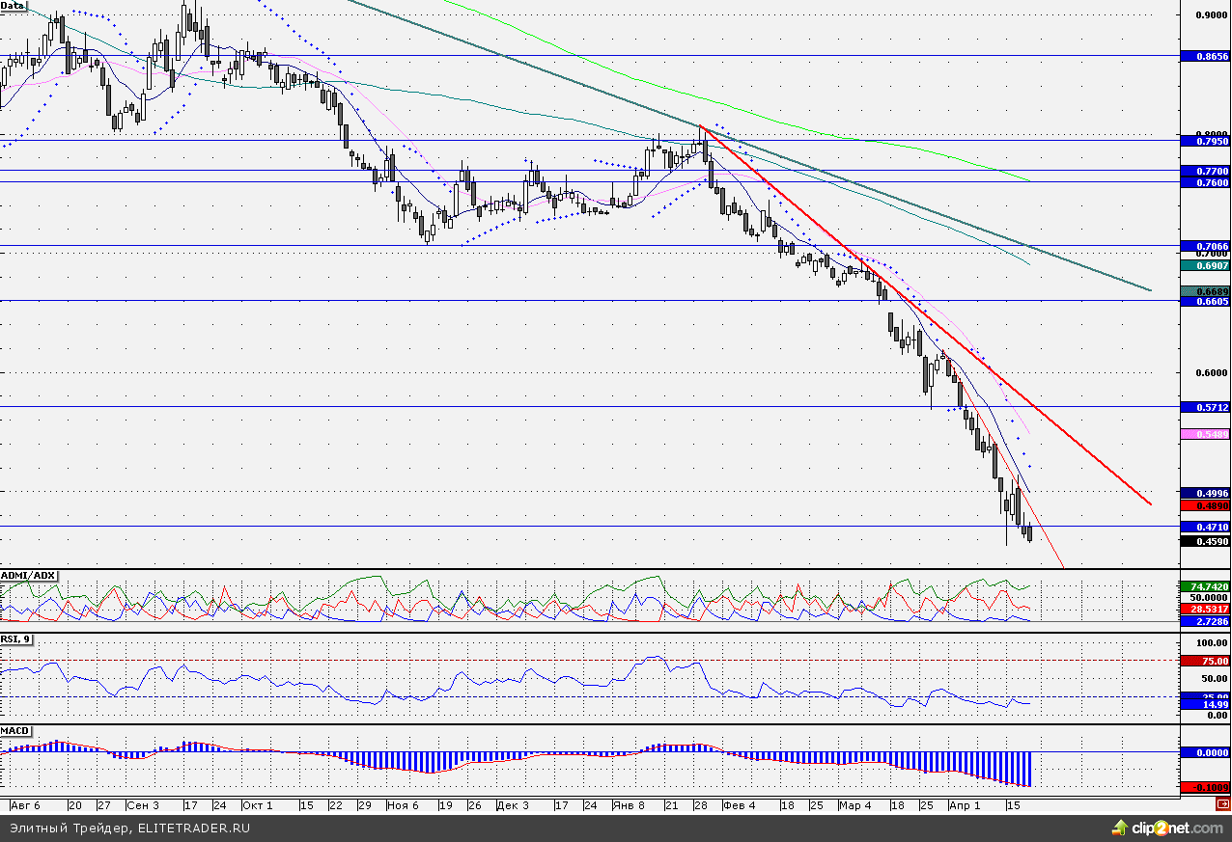The width and height of the screenshot is (1232, 842).
Task: Select the RSI, 9 indicator label
Action: [x=16, y=639]
